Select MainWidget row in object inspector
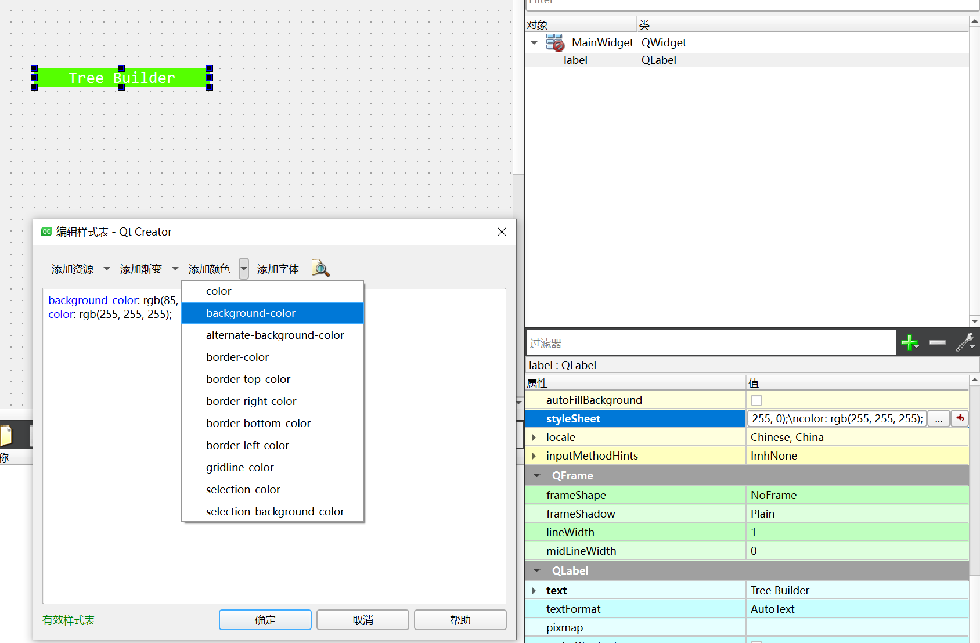This screenshot has height=643, width=980. 747,43
